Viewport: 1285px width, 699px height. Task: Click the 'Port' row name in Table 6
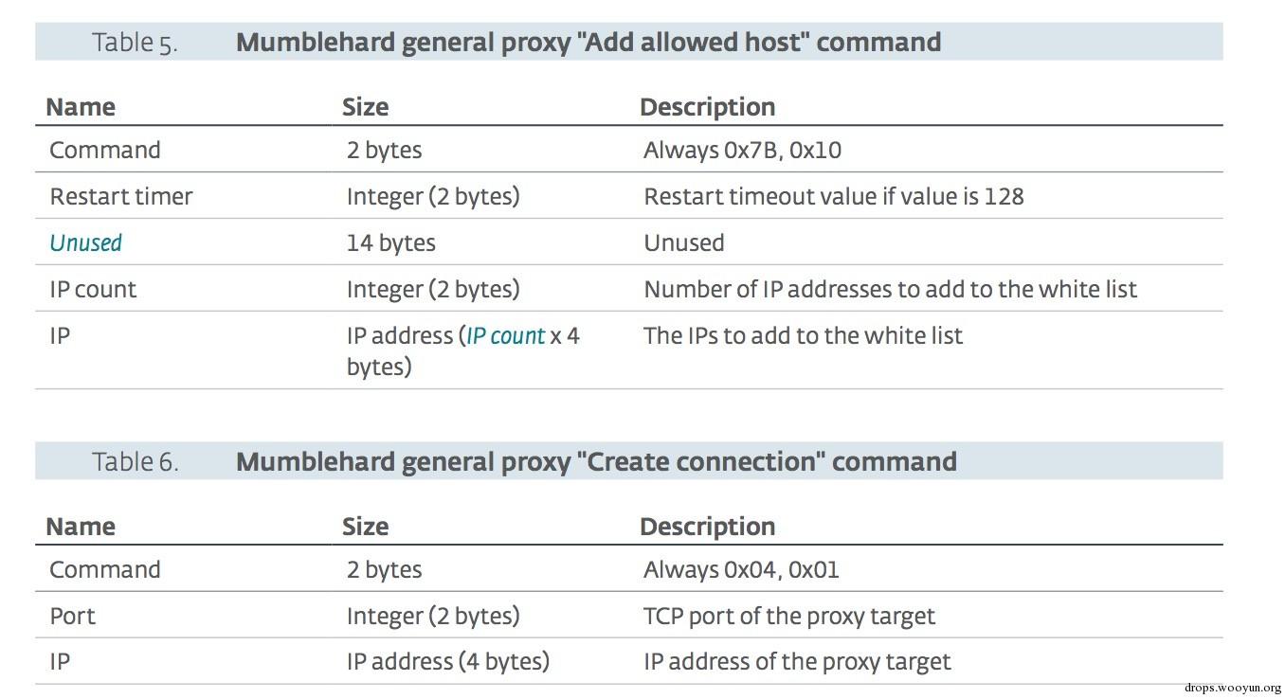tap(73, 617)
